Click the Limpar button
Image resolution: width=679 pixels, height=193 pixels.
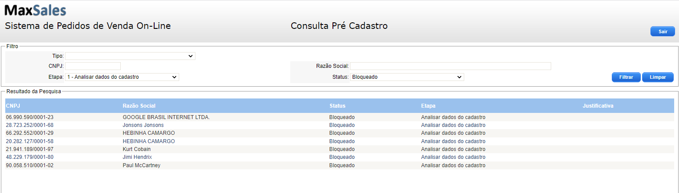point(658,77)
